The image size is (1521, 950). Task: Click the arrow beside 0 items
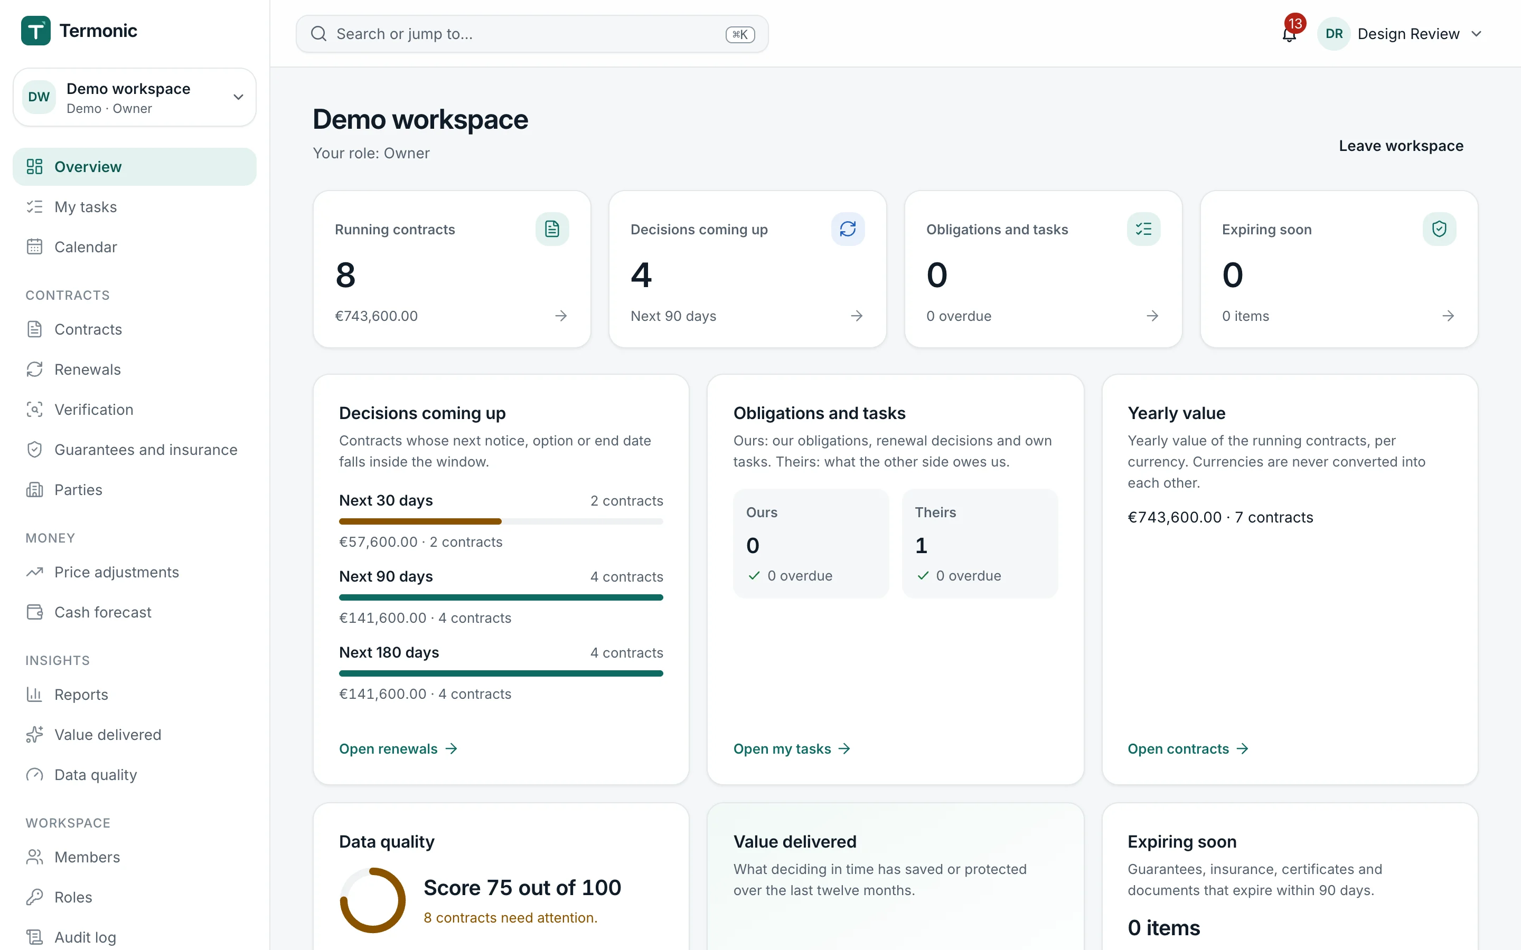(x=1448, y=316)
